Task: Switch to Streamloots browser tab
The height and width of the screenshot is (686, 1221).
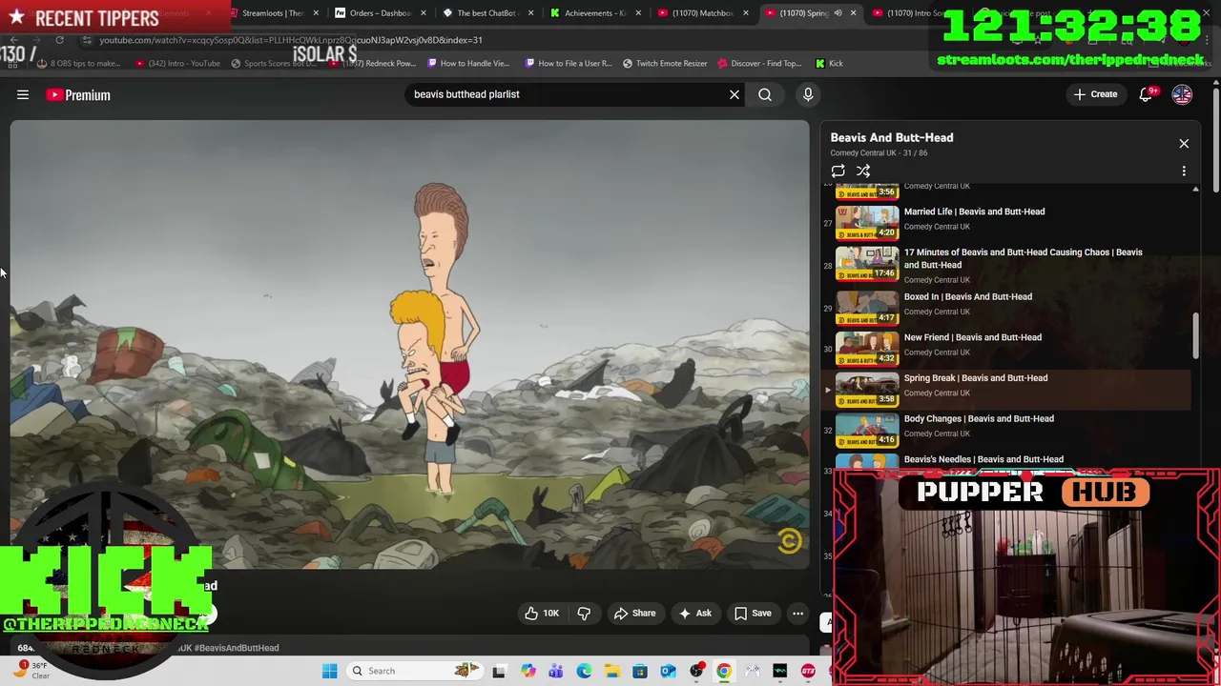Action: pos(273,13)
